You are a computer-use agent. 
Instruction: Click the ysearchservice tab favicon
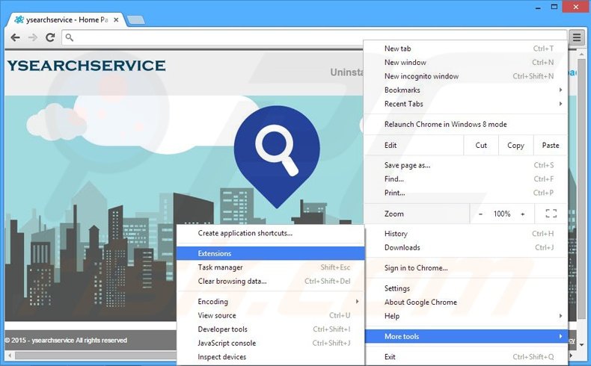(x=19, y=19)
